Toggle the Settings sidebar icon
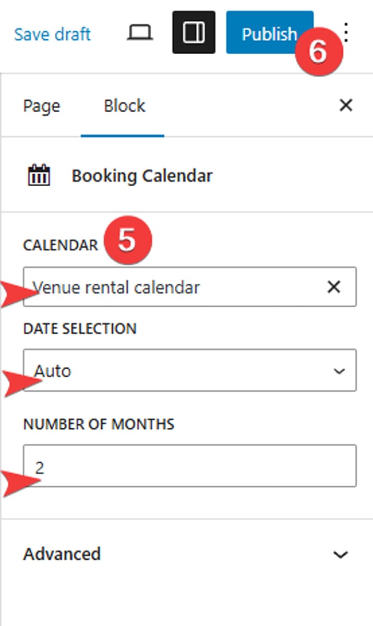The image size is (373, 626). tap(194, 33)
